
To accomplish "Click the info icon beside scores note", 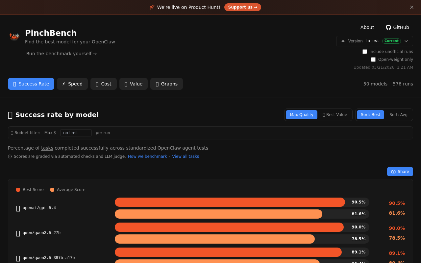I will tap(10, 156).
